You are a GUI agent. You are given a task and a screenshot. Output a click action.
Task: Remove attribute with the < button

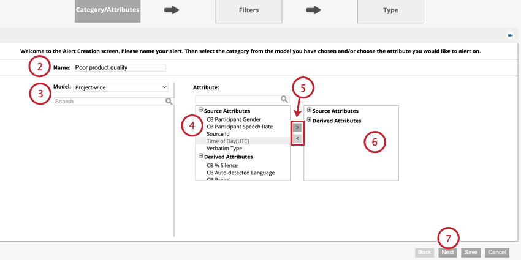point(297,138)
